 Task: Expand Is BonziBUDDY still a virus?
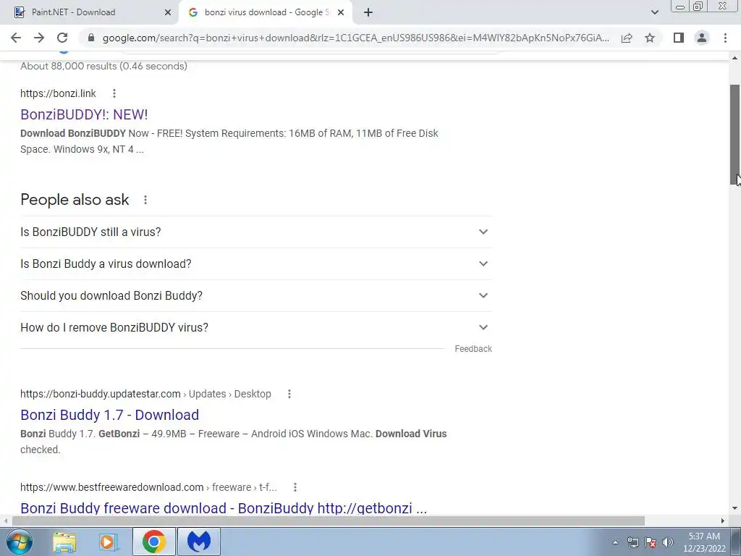255,232
